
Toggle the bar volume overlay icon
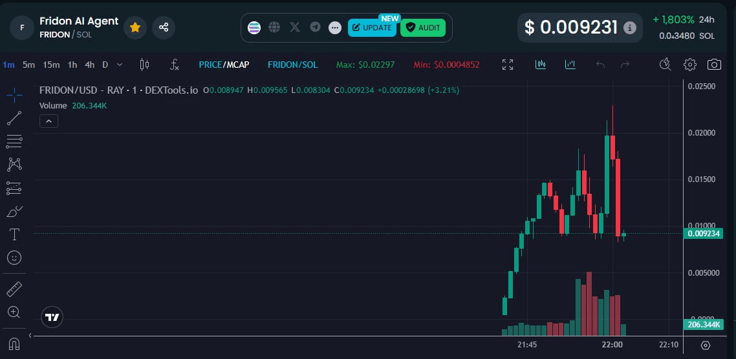pyautogui.click(x=570, y=64)
